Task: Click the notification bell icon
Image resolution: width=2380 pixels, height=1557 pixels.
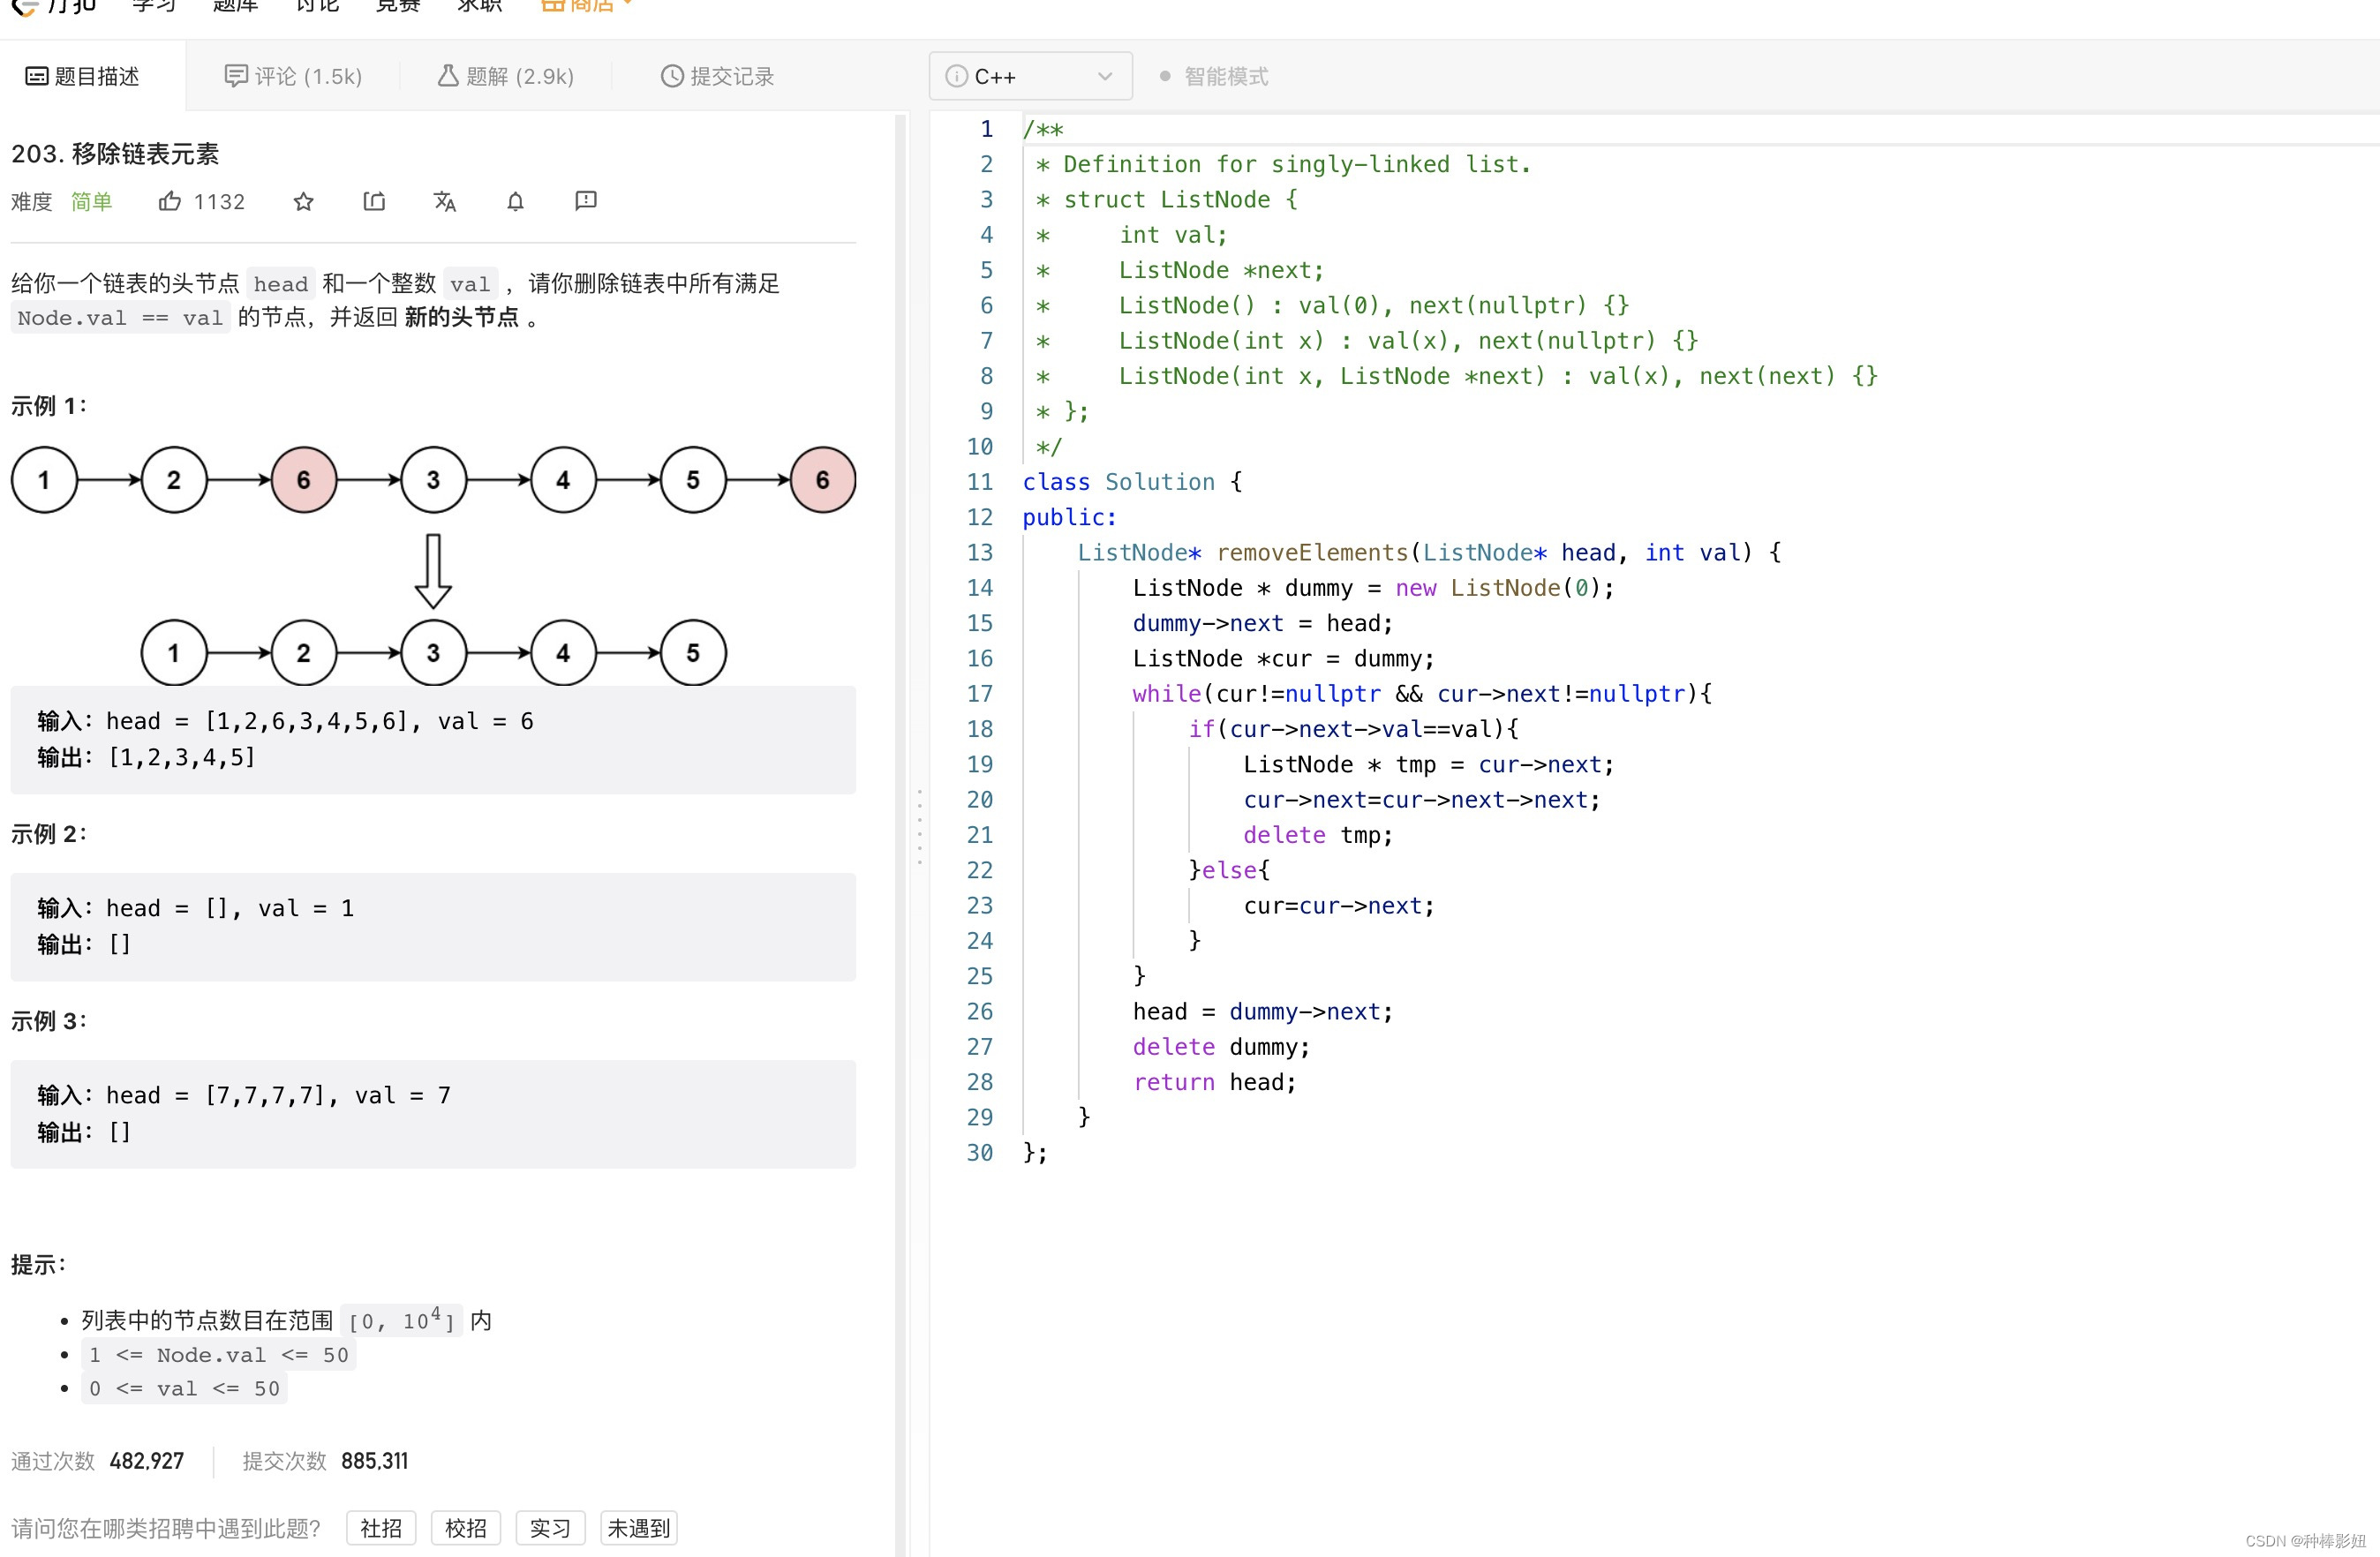Action: (x=515, y=202)
